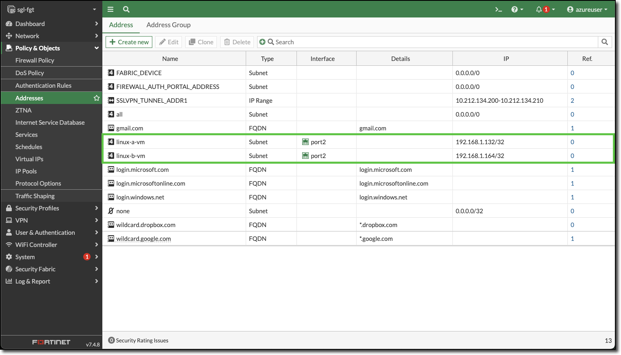Open Firewall Policy in the sidebar
Viewport: 621px width, 355px height.
pyautogui.click(x=36, y=60)
